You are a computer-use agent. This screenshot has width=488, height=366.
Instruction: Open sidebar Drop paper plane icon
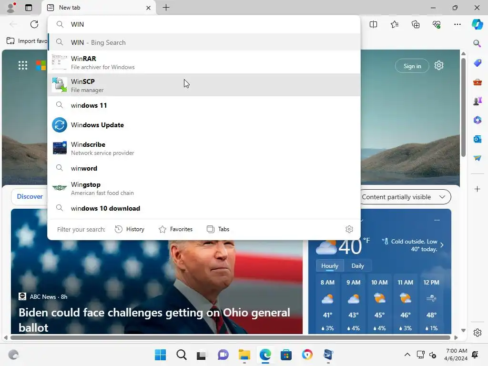click(x=477, y=158)
